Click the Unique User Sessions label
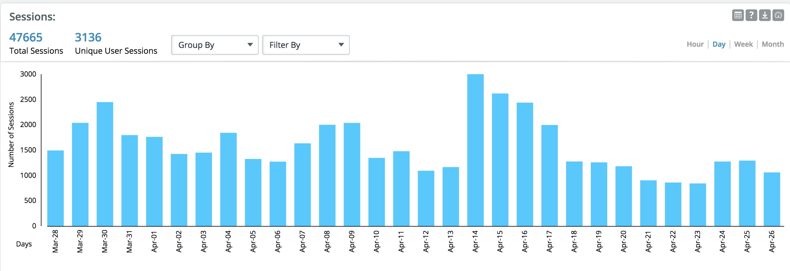 (116, 51)
